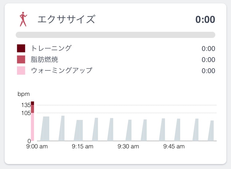The width and height of the screenshot is (231, 169).
Task: Click the walking person exercise icon
Action: [x=23, y=19]
